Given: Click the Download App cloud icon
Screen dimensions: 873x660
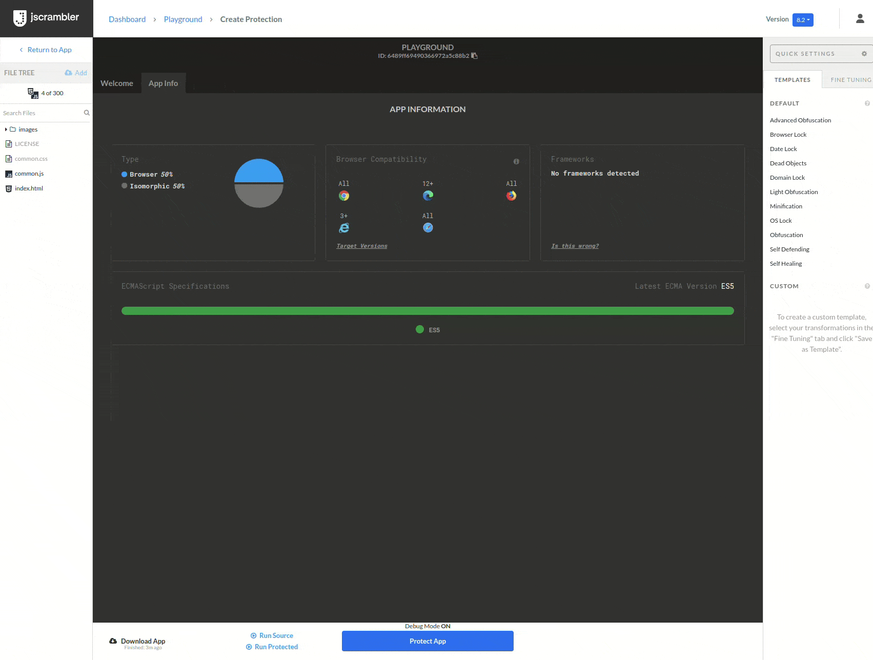Looking at the screenshot, I should click(x=113, y=641).
